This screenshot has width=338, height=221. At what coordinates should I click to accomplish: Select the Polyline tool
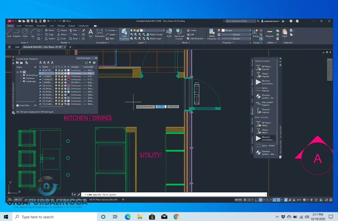click(x=17, y=33)
